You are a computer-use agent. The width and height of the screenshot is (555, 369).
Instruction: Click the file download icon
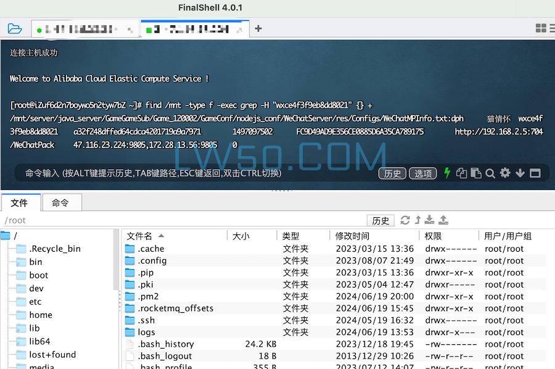tap(429, 220)
